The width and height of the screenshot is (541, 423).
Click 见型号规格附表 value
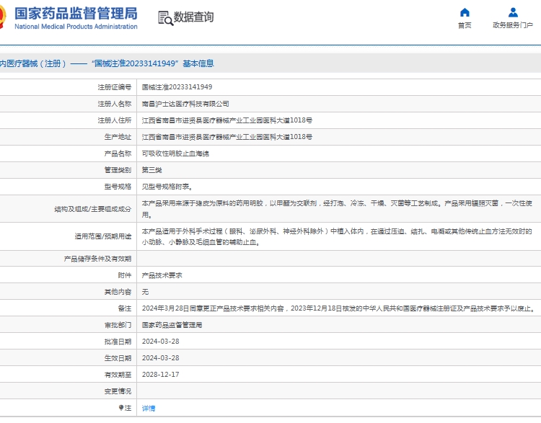tap(167, 187)
